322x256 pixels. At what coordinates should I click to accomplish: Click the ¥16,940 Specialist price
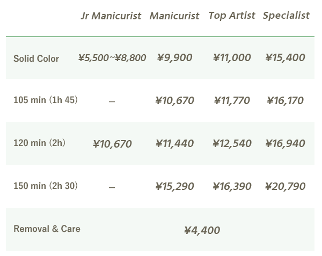pyautogui.click(x=285, y=143)
